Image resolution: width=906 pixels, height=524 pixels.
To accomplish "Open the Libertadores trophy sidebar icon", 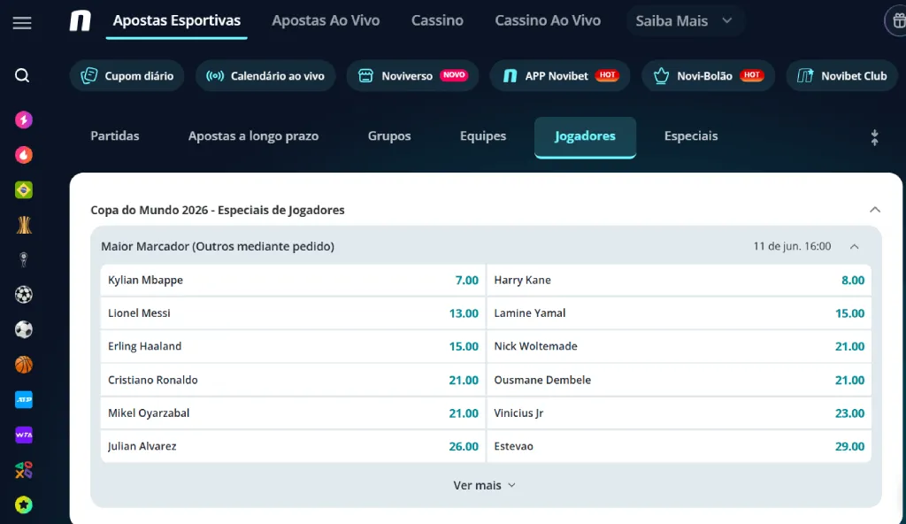I will coord(24,225).
